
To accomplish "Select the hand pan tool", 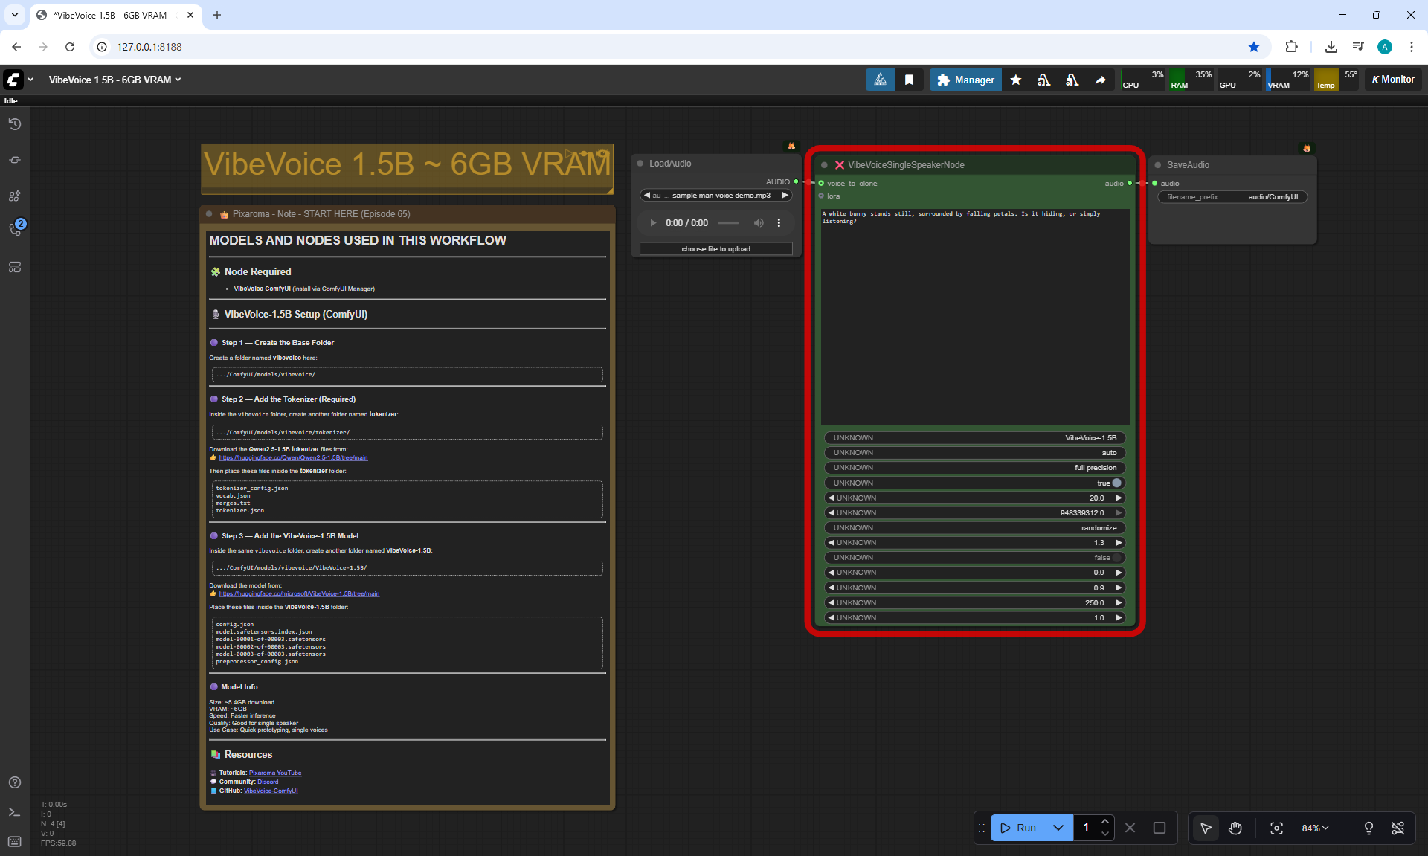I will (1235, 828).
